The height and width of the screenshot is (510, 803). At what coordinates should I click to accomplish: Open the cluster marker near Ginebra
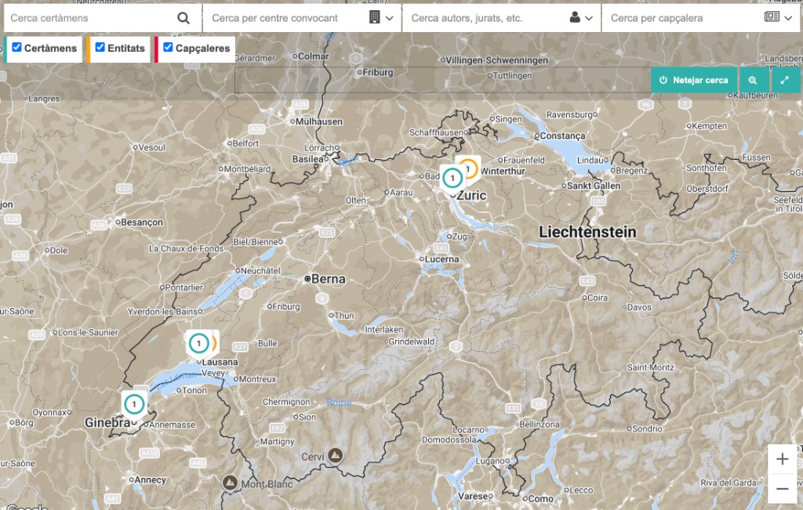click(x=135, y=403)
